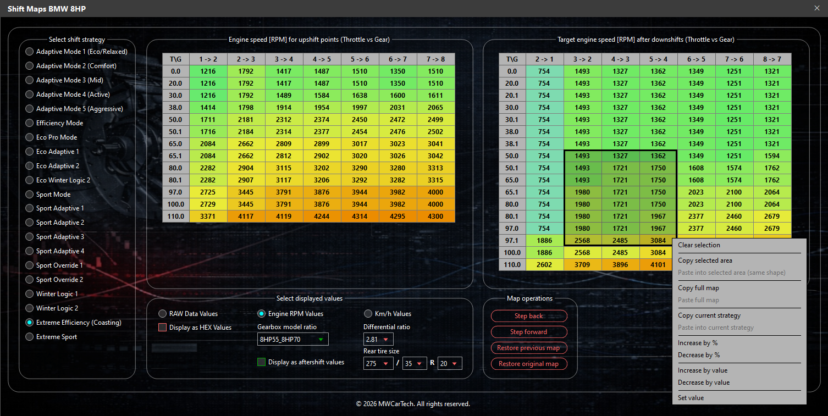Screen dimensions: 828x416
Task: Select Adaptive Mode 3 (Mid) strategy
Action: click(x=29, y=80)
